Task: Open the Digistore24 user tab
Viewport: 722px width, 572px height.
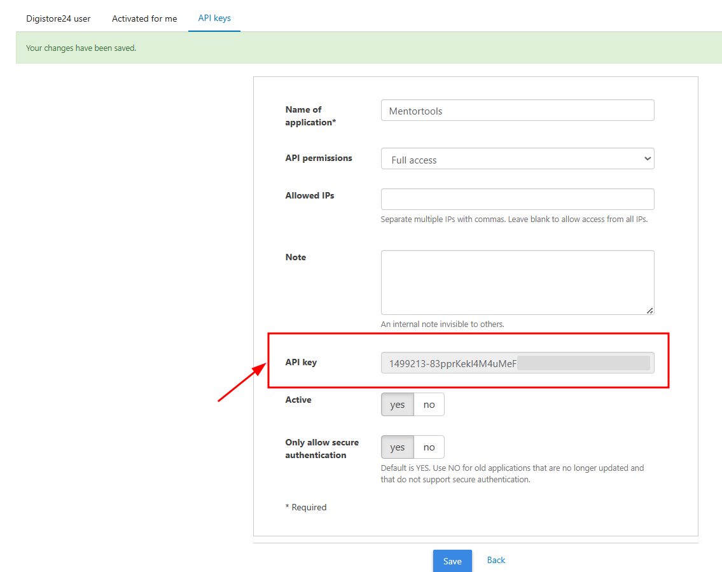Action: click(x=59, y=19)
